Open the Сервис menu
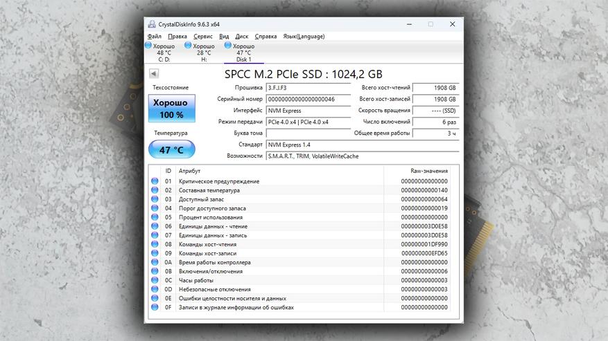Screen dimensions: 608x341 (x=203, y=37)
